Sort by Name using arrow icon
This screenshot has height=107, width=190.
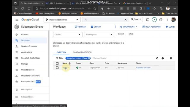click(x=69, y=63)
